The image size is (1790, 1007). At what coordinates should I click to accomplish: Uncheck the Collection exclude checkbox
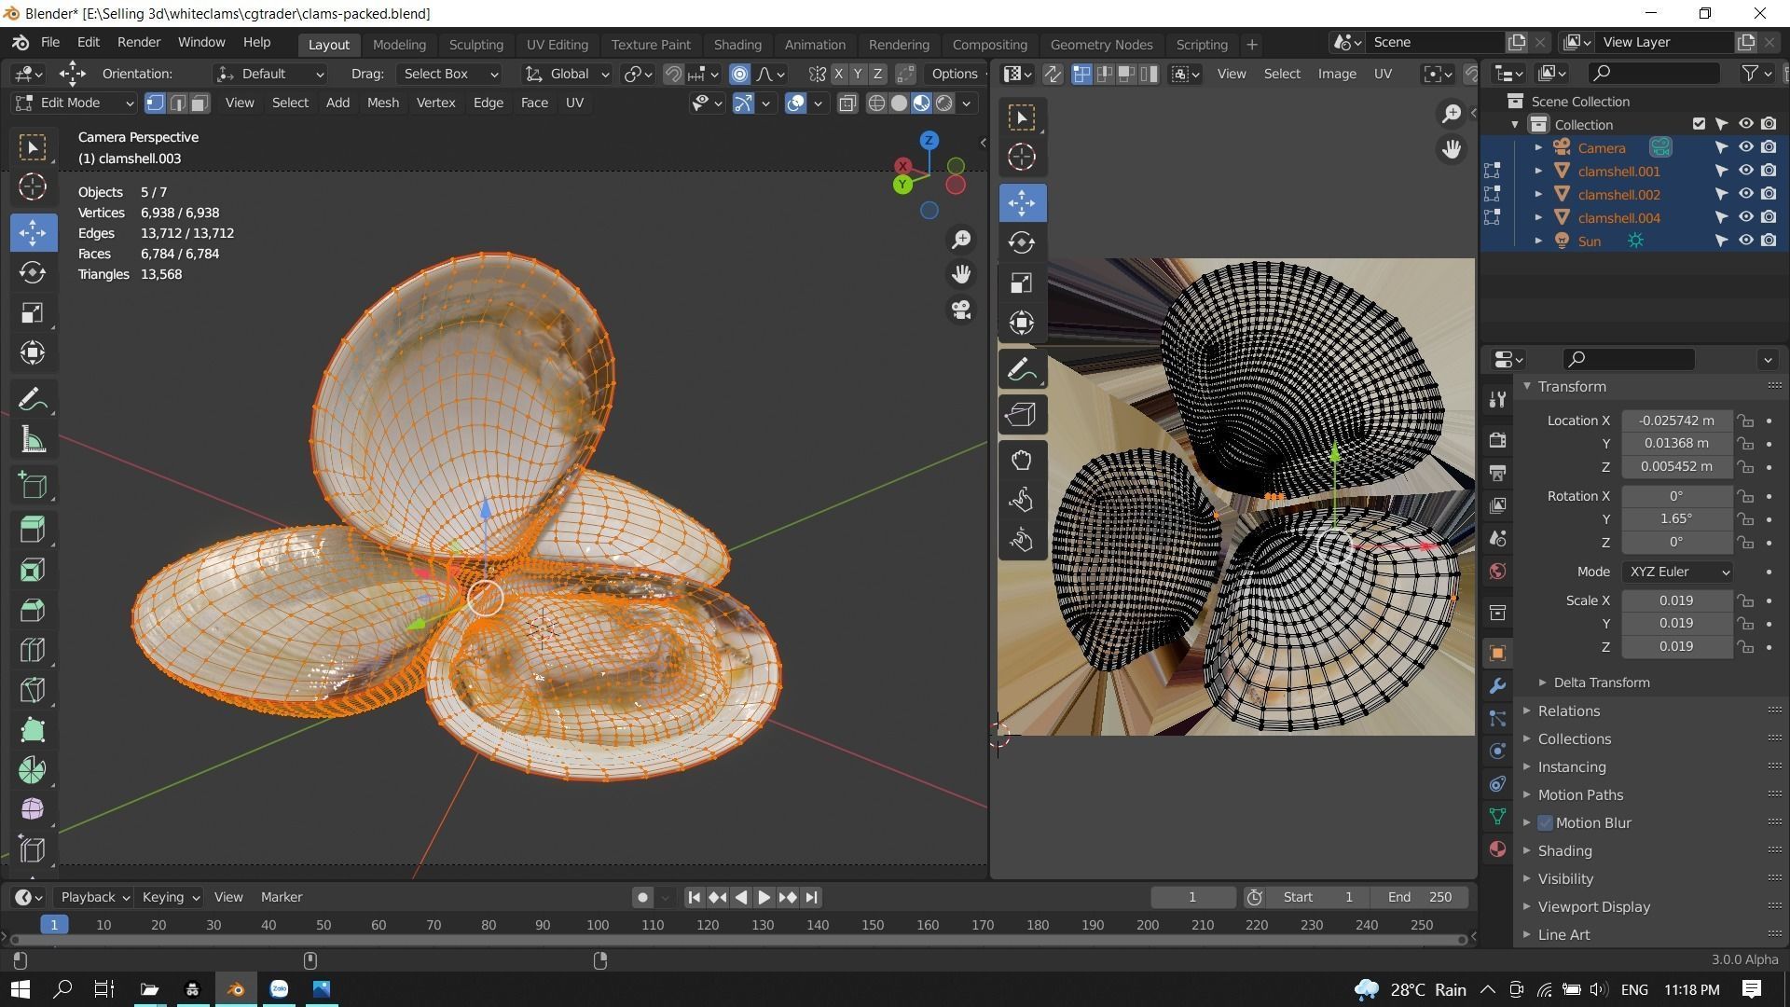coord(1699,124)
